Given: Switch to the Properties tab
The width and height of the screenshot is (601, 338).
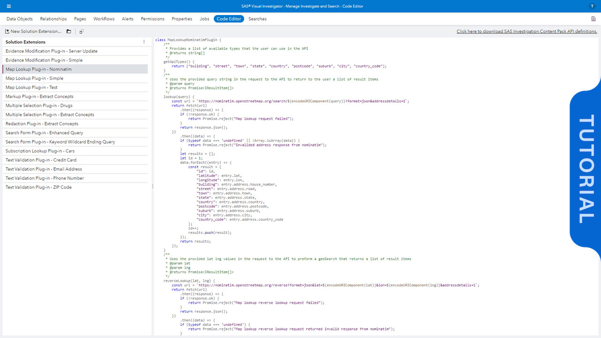Looking at the screenshot, I should [182, 19].
